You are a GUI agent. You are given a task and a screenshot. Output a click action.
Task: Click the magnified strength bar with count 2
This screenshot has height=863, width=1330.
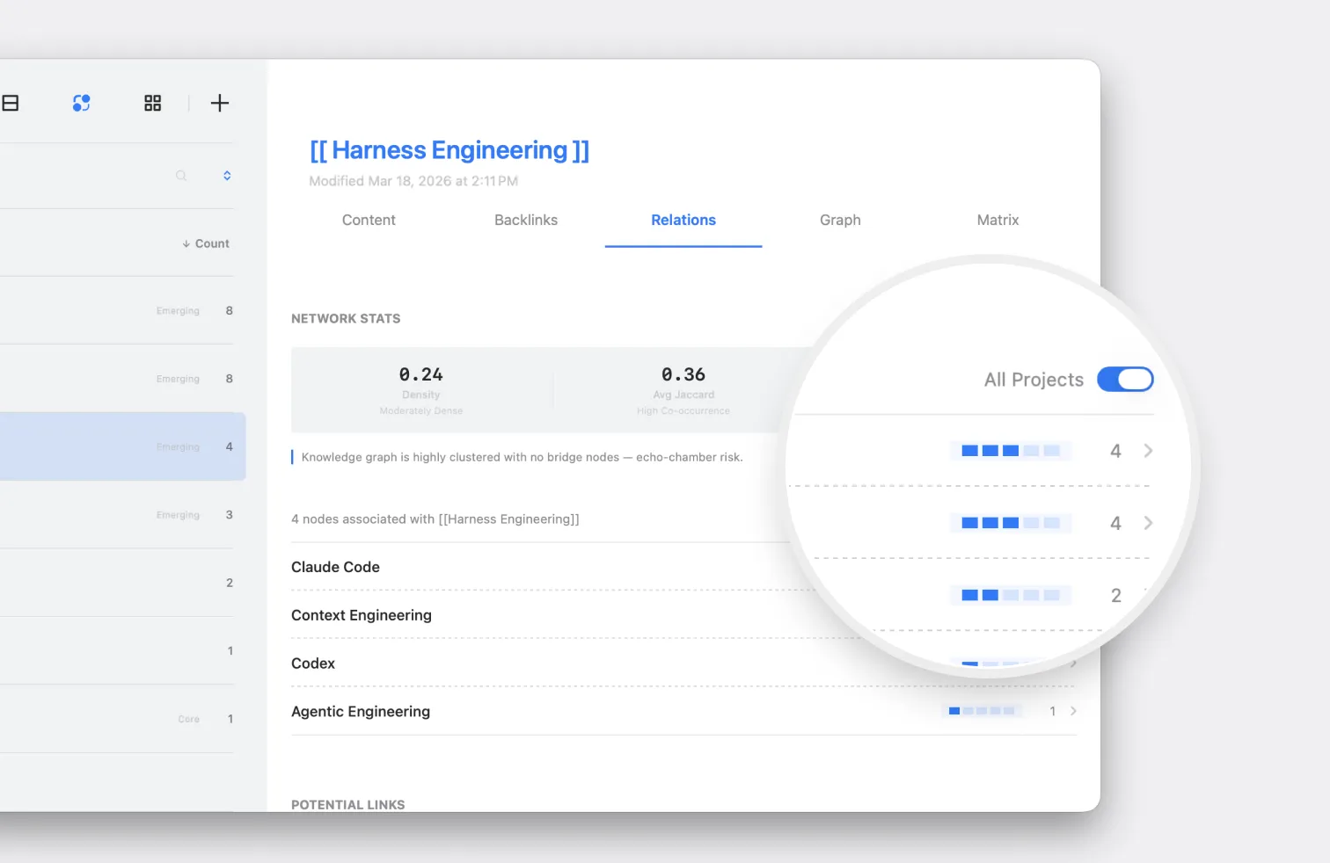(x=1011, y=595)
